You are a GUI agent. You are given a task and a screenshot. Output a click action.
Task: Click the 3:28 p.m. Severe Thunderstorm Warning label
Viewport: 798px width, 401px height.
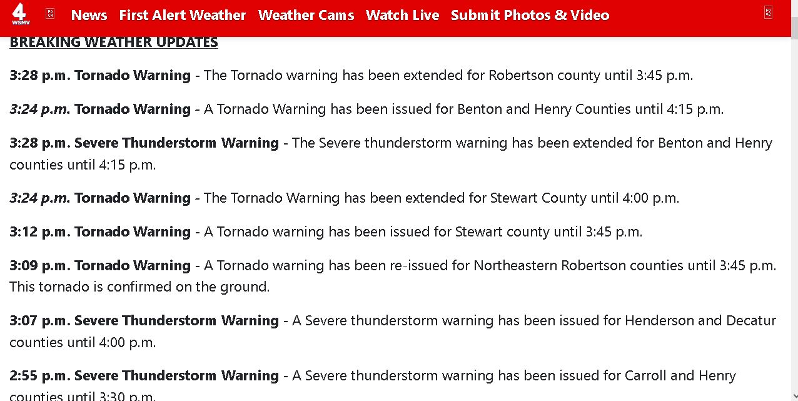[144, 143]
